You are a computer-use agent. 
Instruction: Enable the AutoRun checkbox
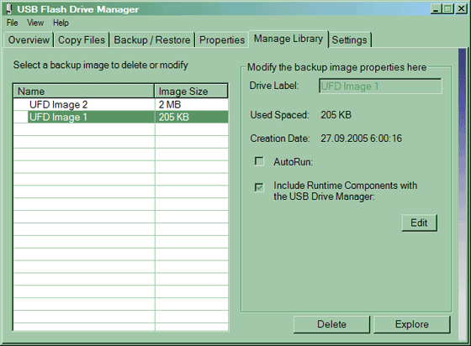[259, 161]
